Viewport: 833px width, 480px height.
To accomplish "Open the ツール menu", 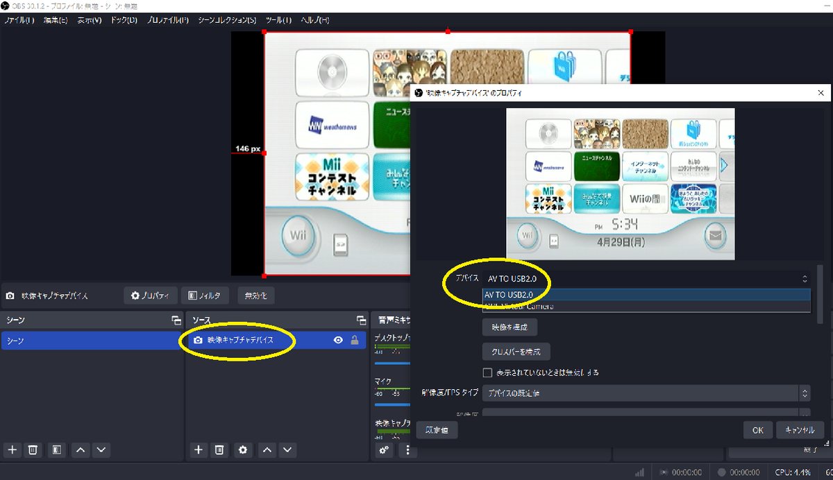I will tap(278, 20).
